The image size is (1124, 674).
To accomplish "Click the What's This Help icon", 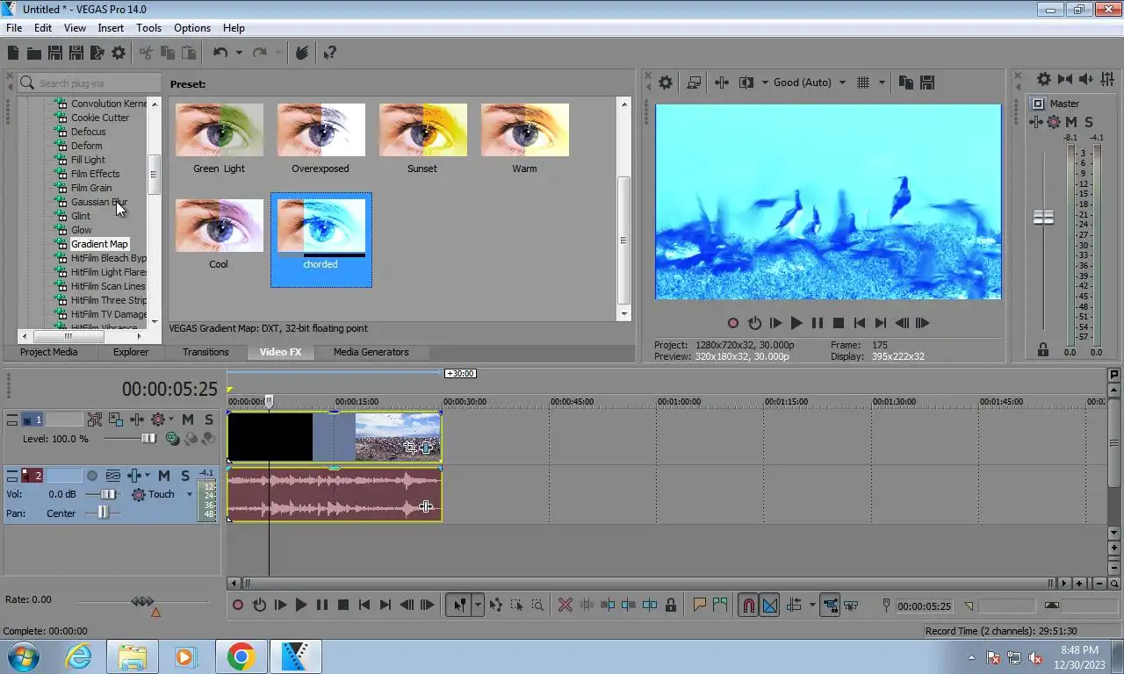I will tap(330, 53).
